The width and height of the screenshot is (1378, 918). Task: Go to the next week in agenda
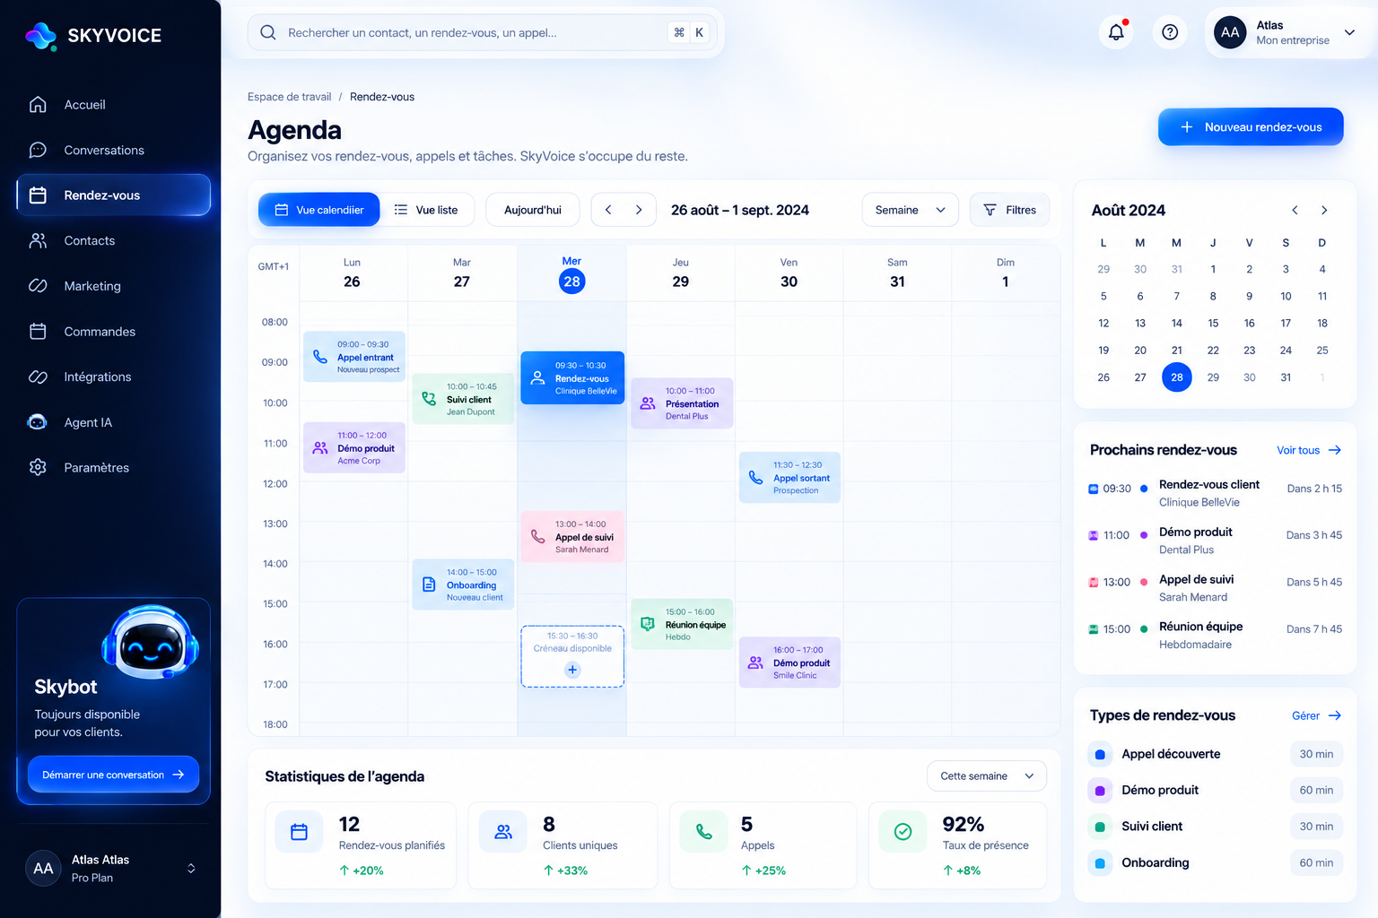click(x=639, y=210)
